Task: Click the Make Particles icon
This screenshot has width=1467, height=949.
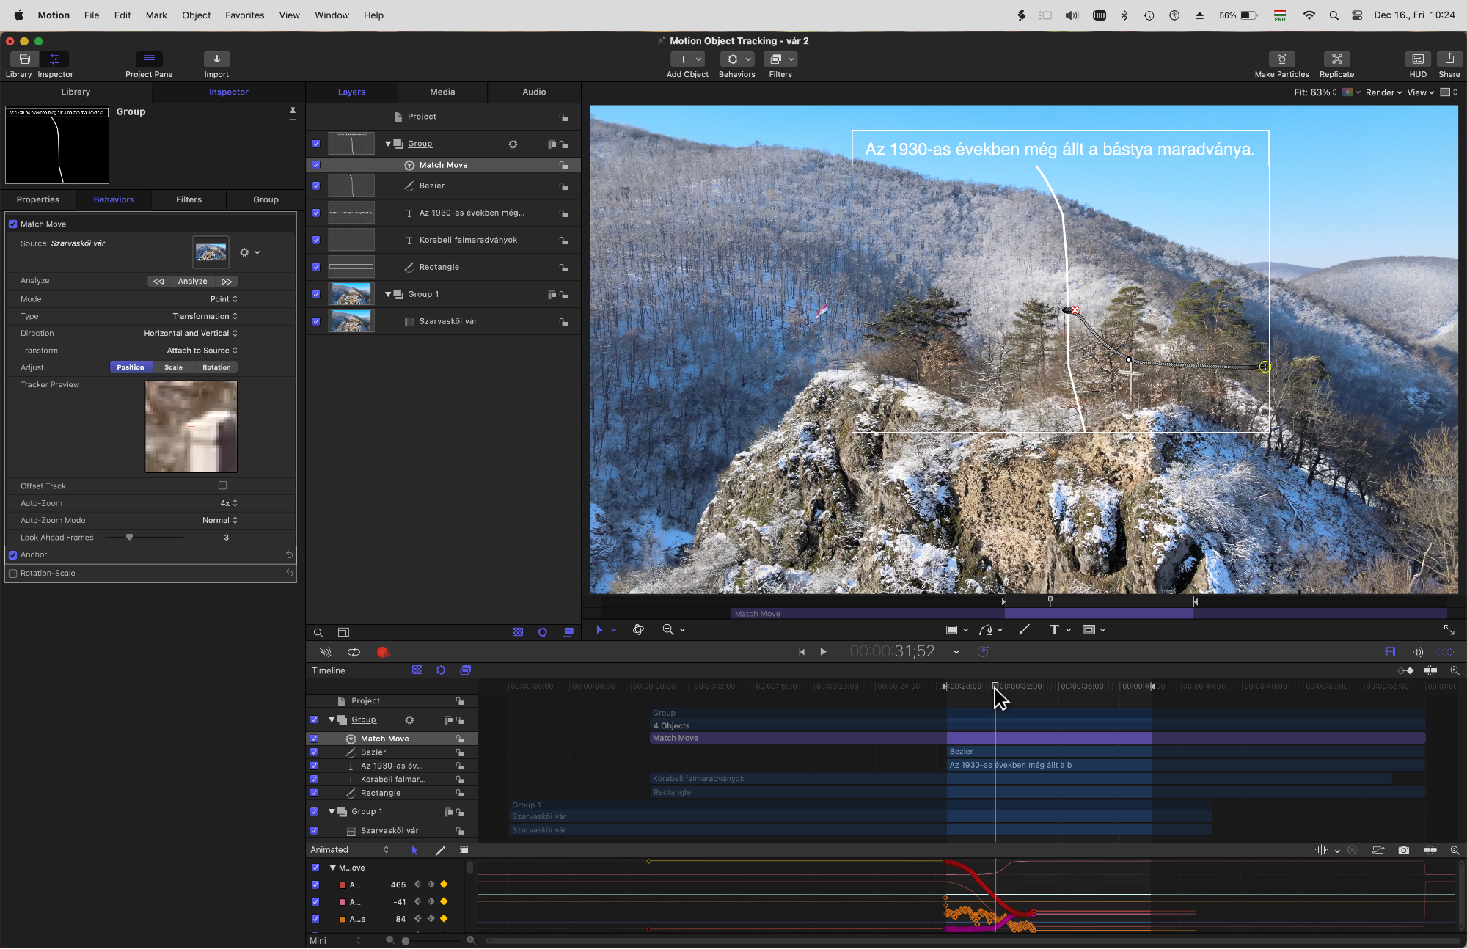Action: 1281,59
